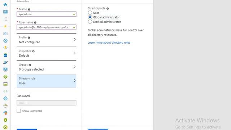Viewport: 231px width, 130px height.
Task: Open Cost Management circle icon
Action: point(5,127)
